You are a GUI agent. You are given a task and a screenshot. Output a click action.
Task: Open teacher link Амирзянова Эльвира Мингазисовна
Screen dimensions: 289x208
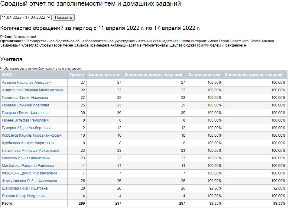32,90
